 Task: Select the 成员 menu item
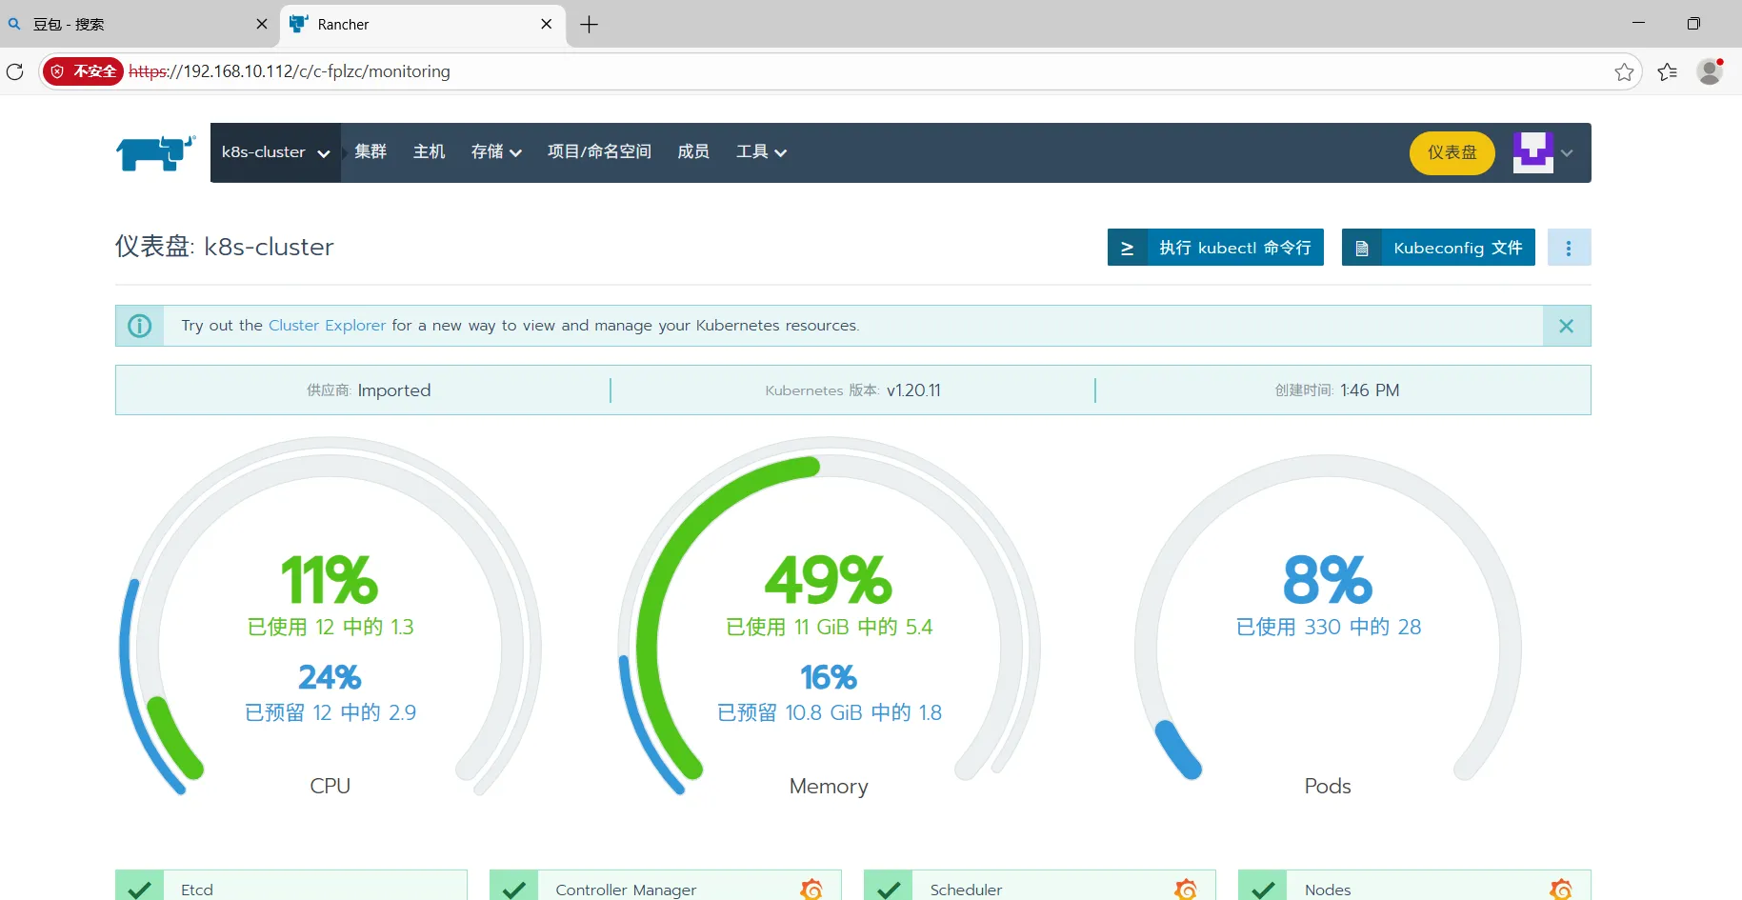coord(693,152)
